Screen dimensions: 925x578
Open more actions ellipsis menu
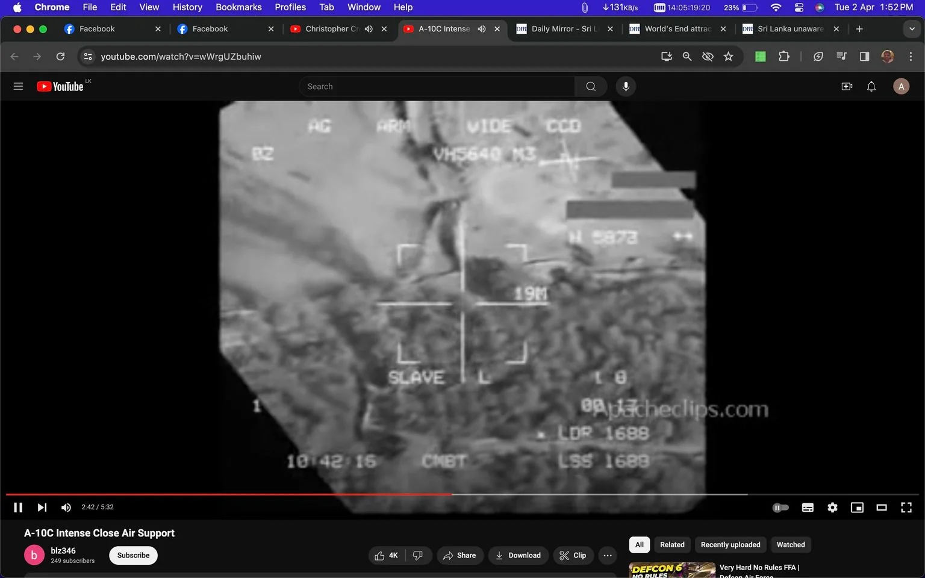tap(608, 555)
